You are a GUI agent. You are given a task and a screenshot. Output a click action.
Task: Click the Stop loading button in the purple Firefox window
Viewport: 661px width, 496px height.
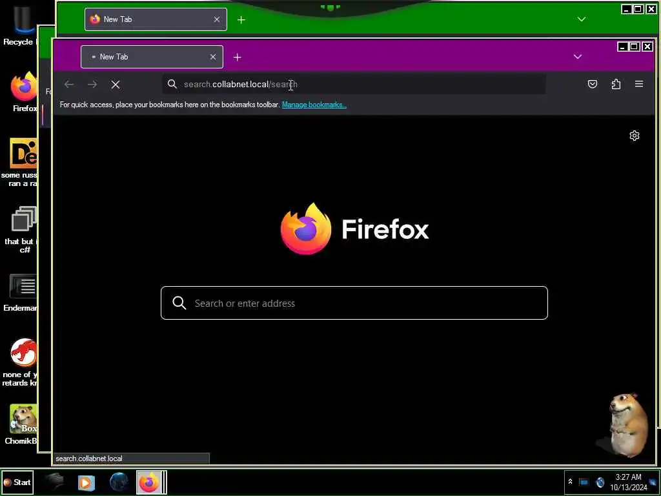coord(115,85)
